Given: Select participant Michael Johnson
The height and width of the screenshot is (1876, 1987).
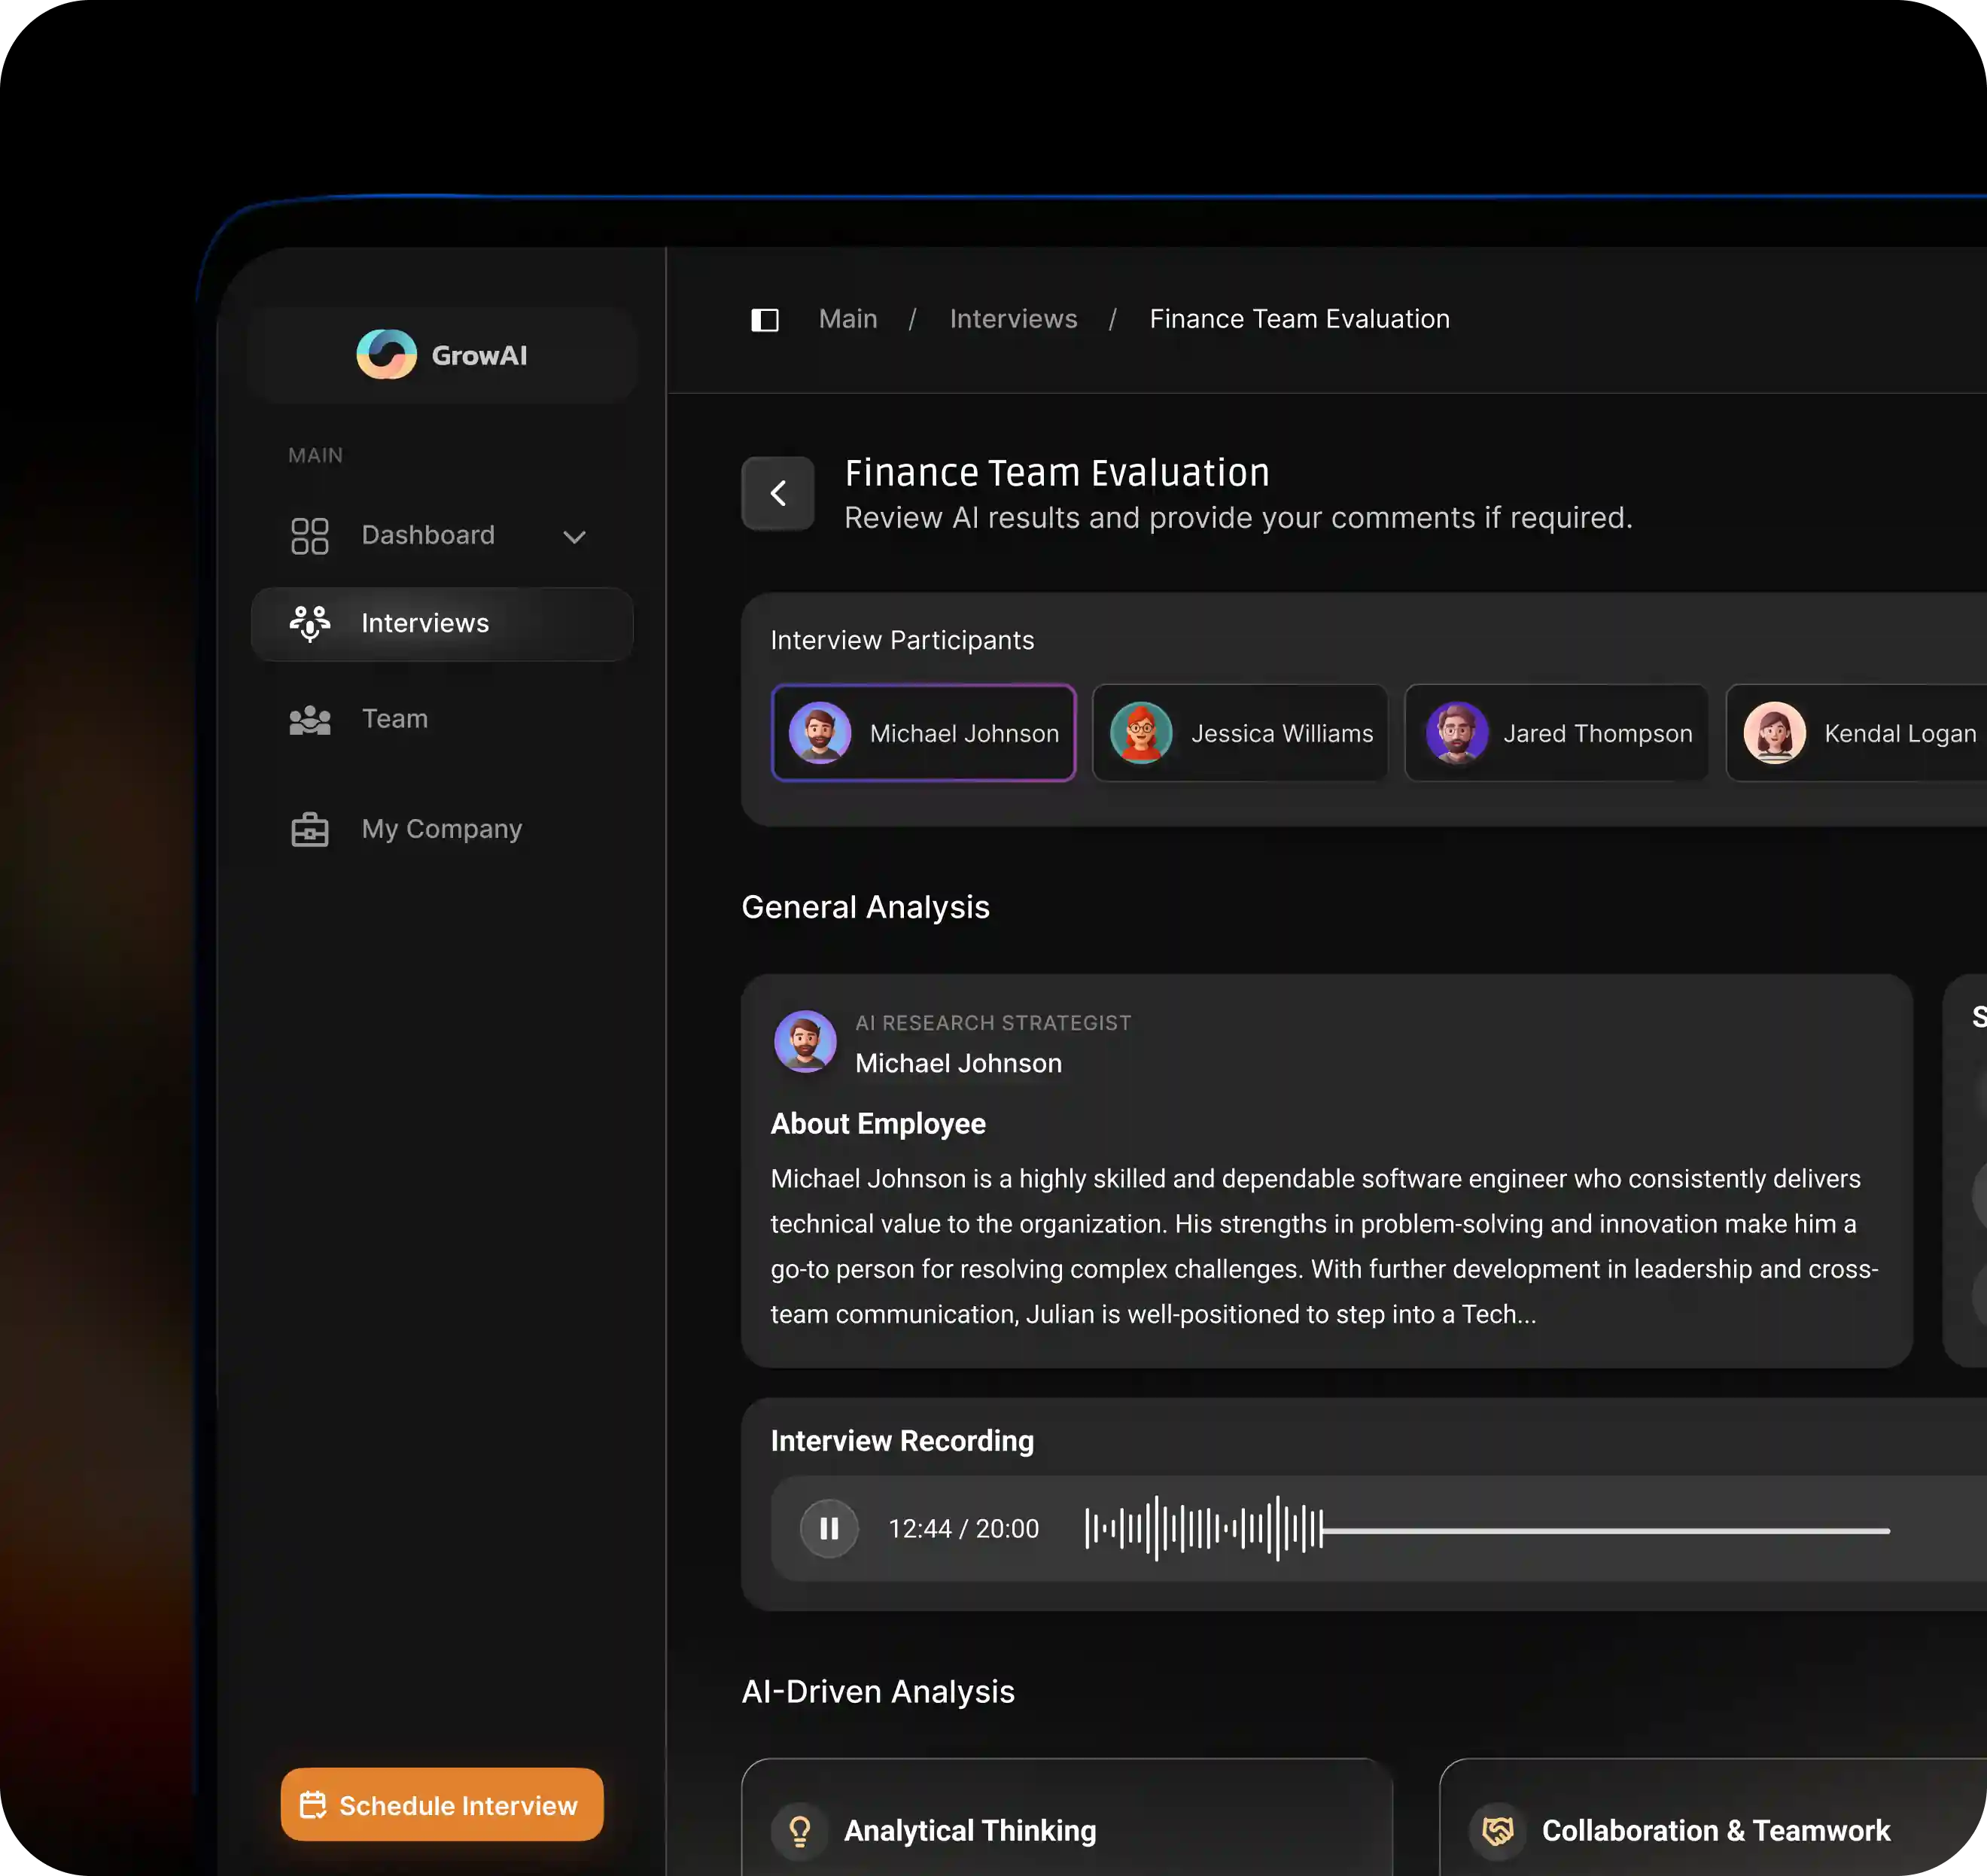Looking at the screenshot, I should coord(923,733).
